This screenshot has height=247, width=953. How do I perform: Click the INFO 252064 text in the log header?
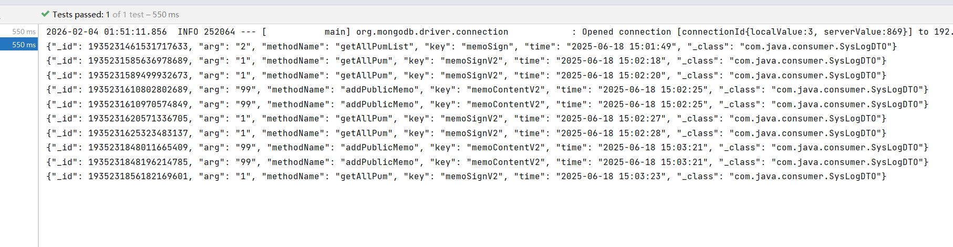pos(206,32)
